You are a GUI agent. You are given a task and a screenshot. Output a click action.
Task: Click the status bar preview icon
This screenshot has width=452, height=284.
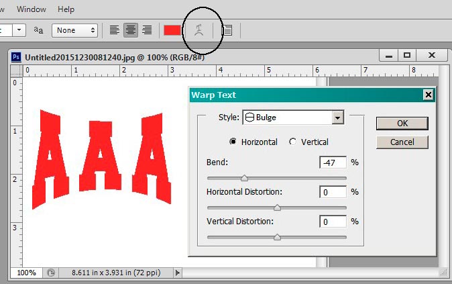(x=51, y=273)
